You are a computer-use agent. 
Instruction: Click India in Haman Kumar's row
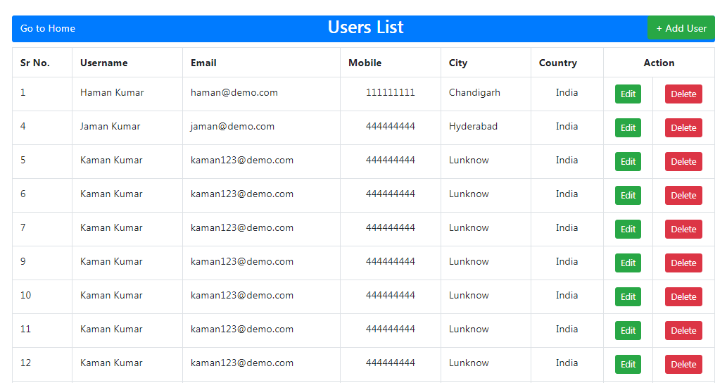pyautogui.click(x=567, y=93)
